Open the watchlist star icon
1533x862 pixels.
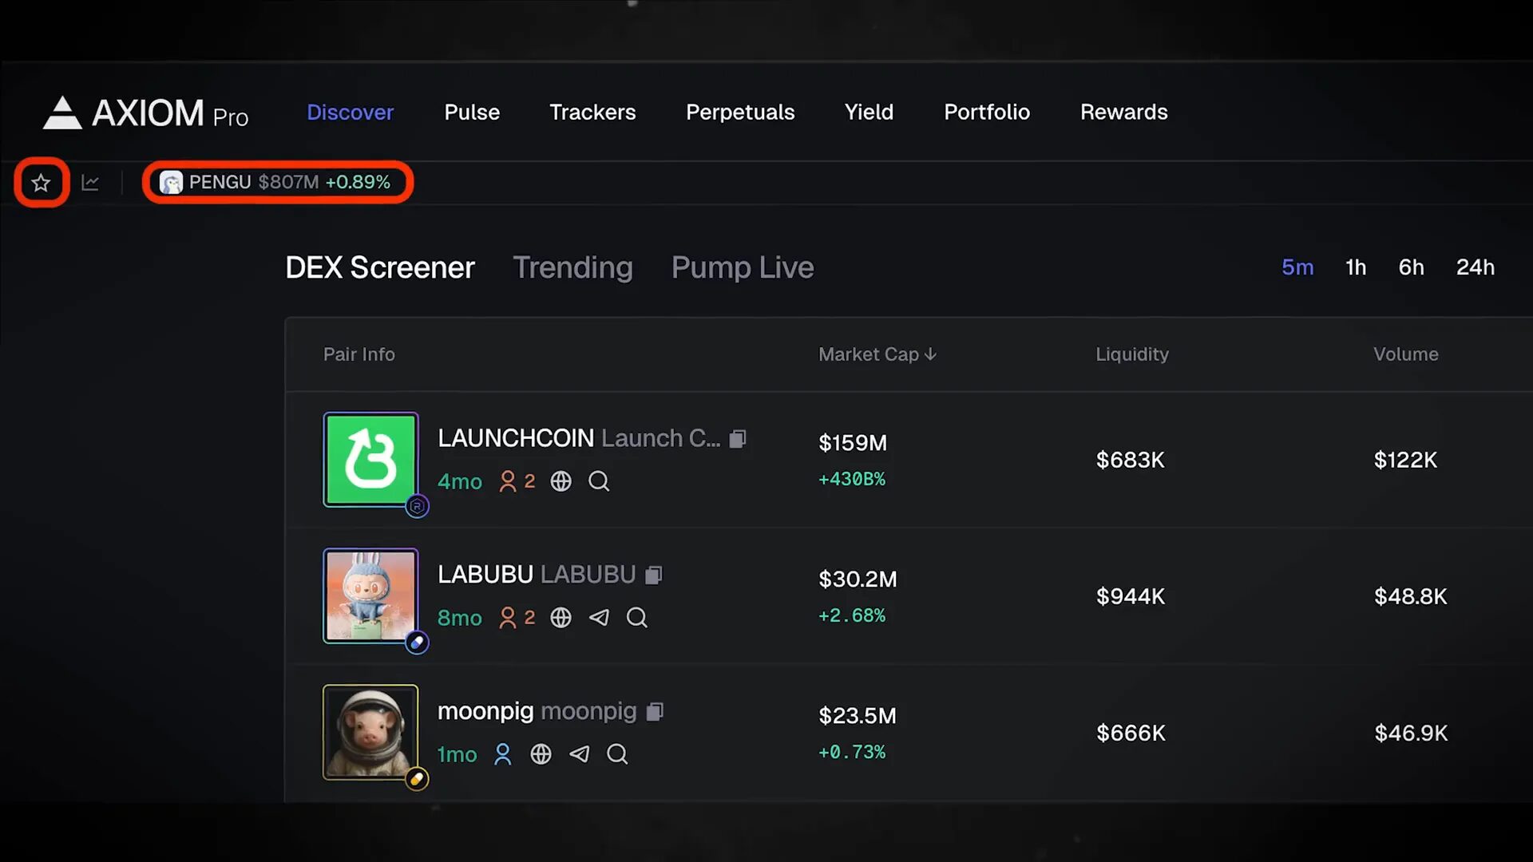[40, 182]
